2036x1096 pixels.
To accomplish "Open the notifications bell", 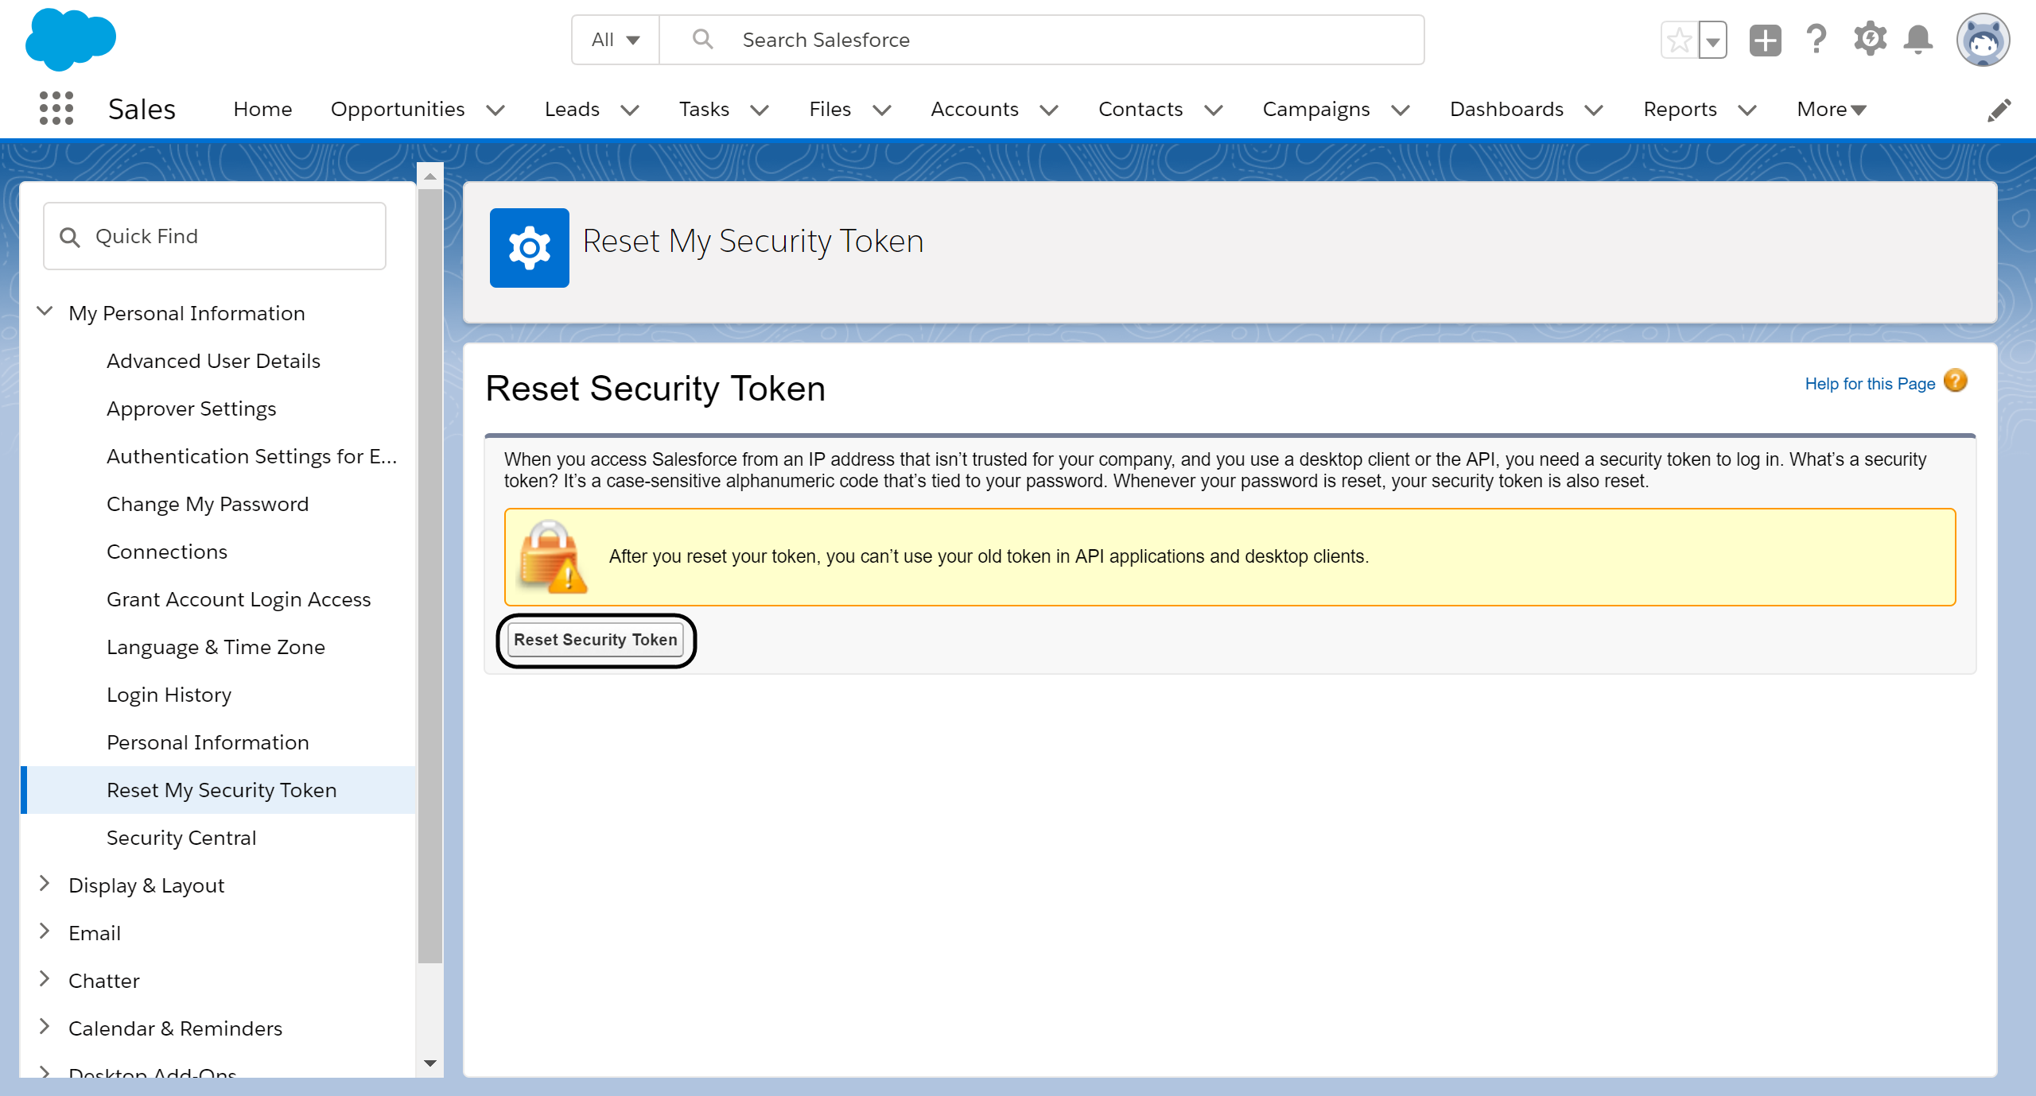I will (x=1918, y=40).
